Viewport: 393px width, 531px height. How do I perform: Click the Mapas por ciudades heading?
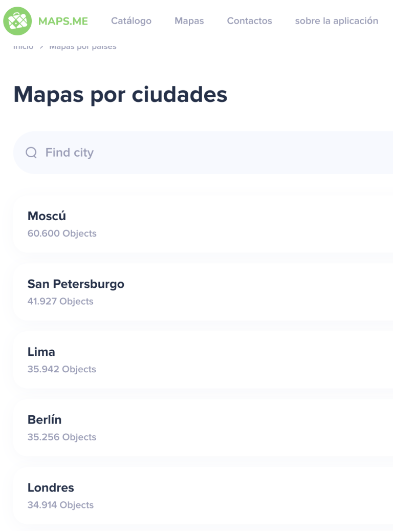(x=120, y=95)
